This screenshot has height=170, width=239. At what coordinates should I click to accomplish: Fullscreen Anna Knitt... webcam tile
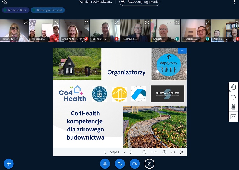click(86, 22)
